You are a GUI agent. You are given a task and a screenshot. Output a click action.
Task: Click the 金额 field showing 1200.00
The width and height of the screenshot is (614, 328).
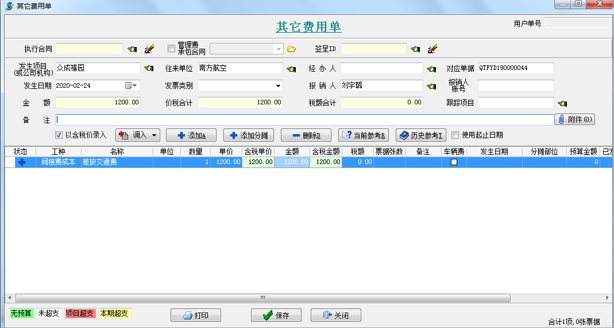tap(98, 103)
